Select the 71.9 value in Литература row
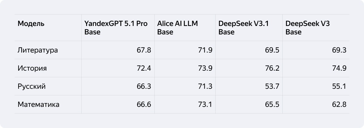364x128 pixels. coord(205,50)
